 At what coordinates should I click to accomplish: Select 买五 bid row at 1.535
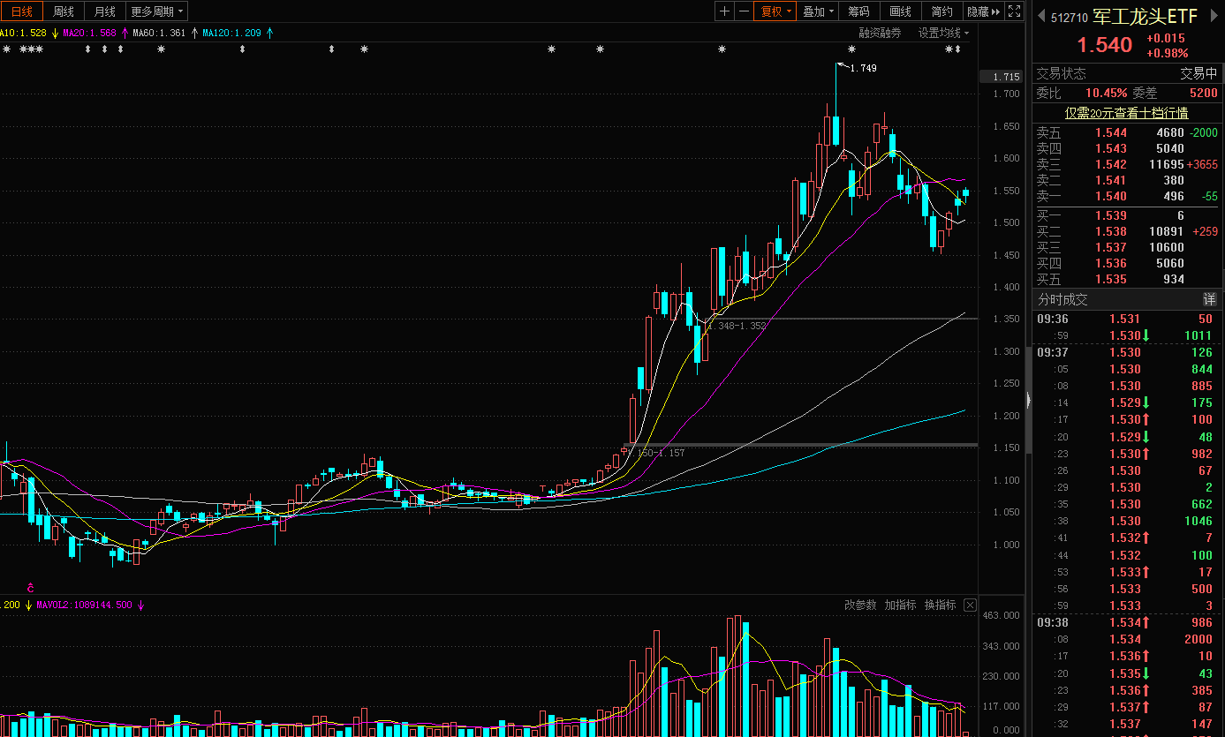click(x=1128, y=279)
